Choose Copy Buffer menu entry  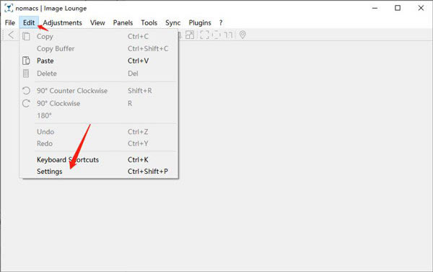pyautogui.click(x=100, y=48)
